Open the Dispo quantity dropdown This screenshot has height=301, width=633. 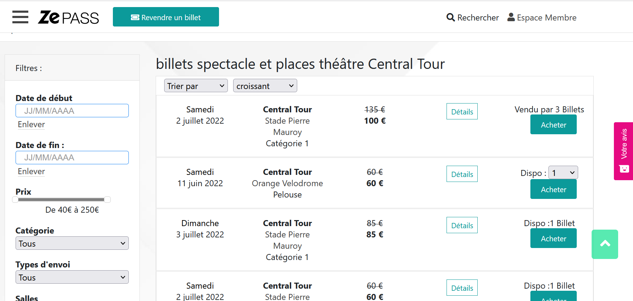coord(563,172)
